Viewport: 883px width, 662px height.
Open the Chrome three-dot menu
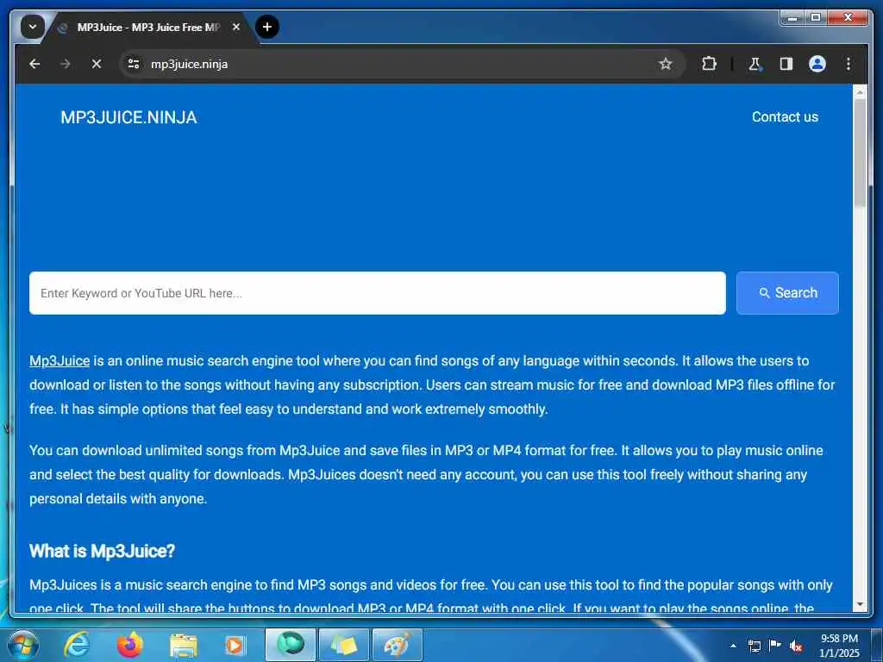[849, 64]
